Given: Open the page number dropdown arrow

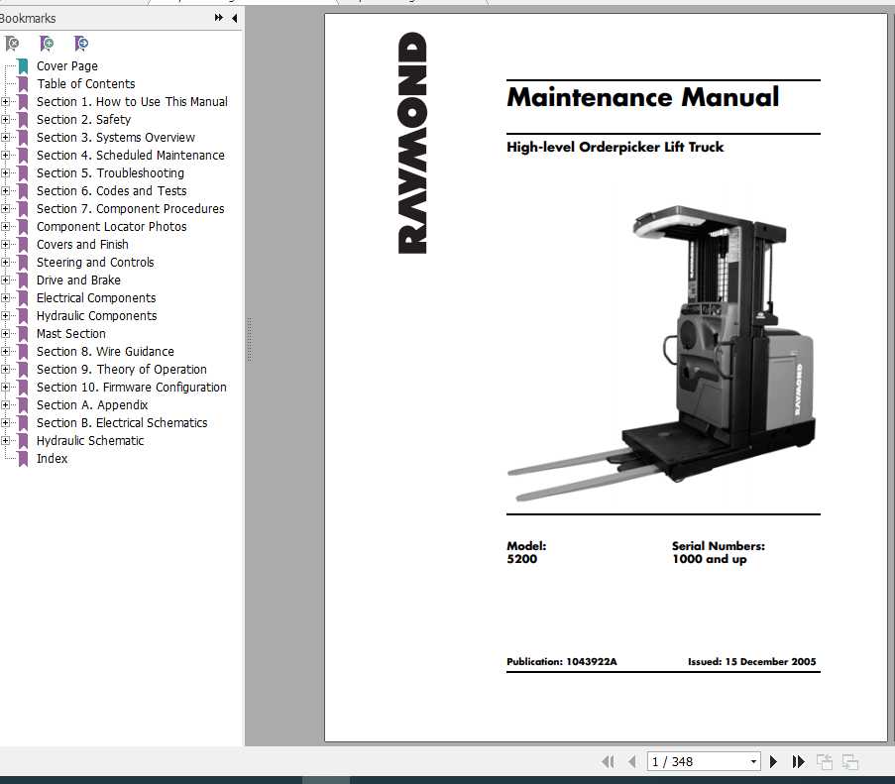Looking at the screenshot, I should tap(753, 761).
